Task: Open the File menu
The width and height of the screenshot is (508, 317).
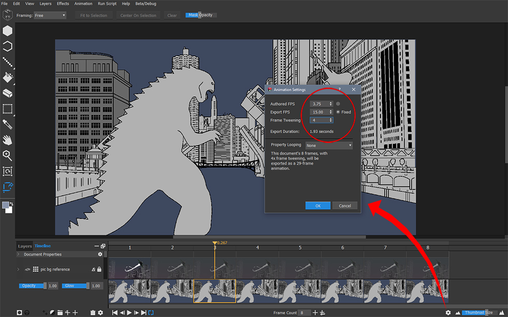Action: pyautogui.click(x=5, y=4)
